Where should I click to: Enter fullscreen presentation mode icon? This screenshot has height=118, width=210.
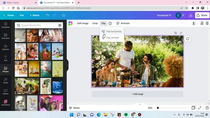click(199, 108)
